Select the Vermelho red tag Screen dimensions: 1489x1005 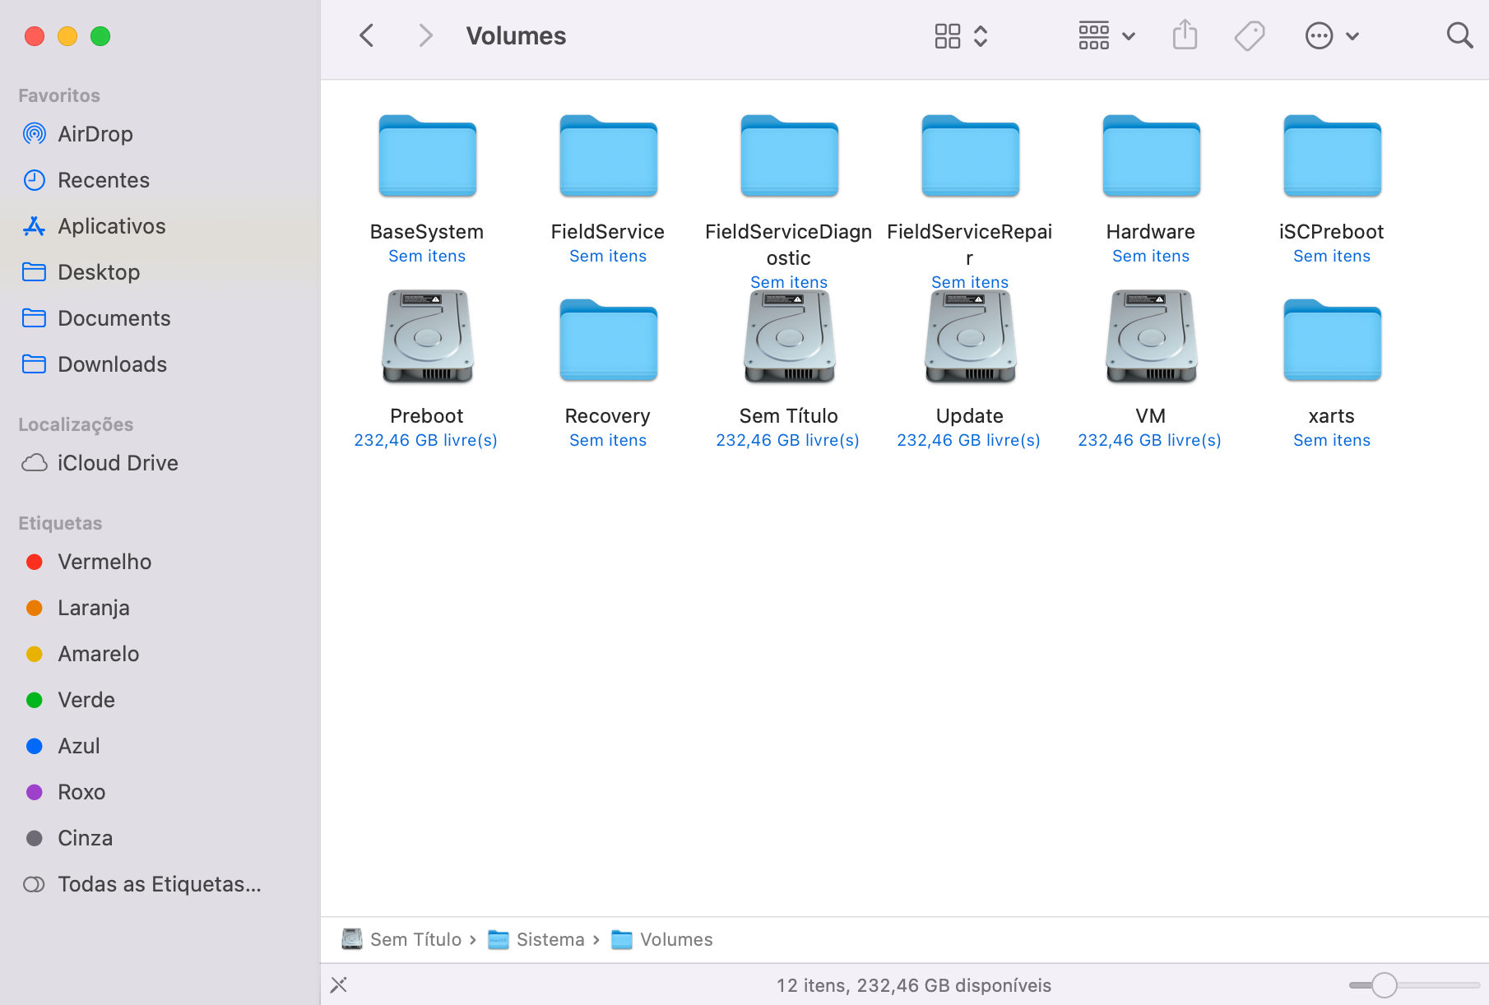point(104,562)
